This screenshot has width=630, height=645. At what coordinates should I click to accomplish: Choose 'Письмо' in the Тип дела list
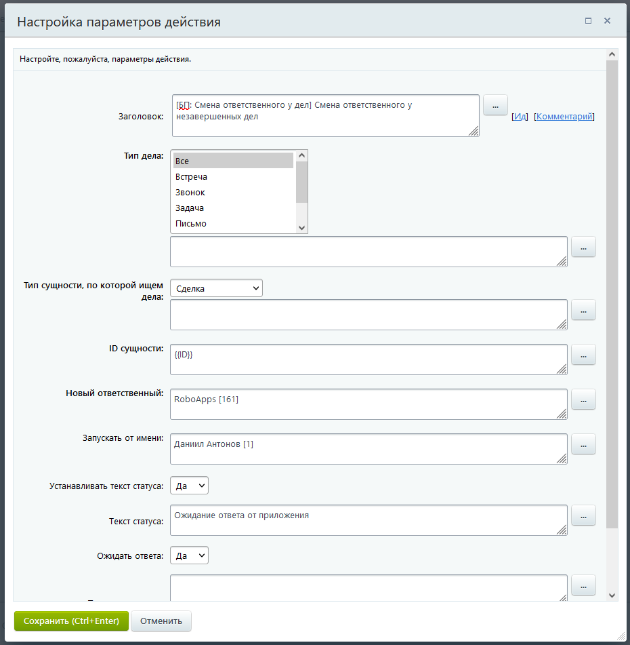click(x=191, y=224)
